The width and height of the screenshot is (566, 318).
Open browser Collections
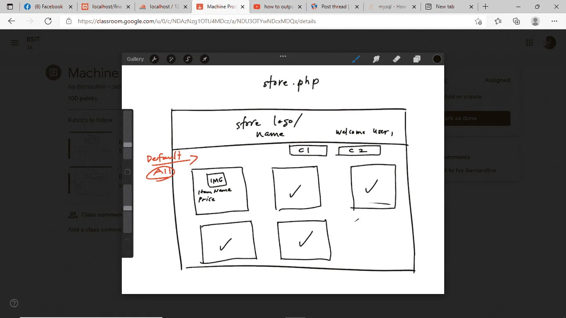point(516,21)
